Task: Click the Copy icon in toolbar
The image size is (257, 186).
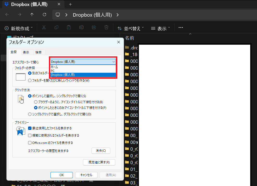Action: 56,28
